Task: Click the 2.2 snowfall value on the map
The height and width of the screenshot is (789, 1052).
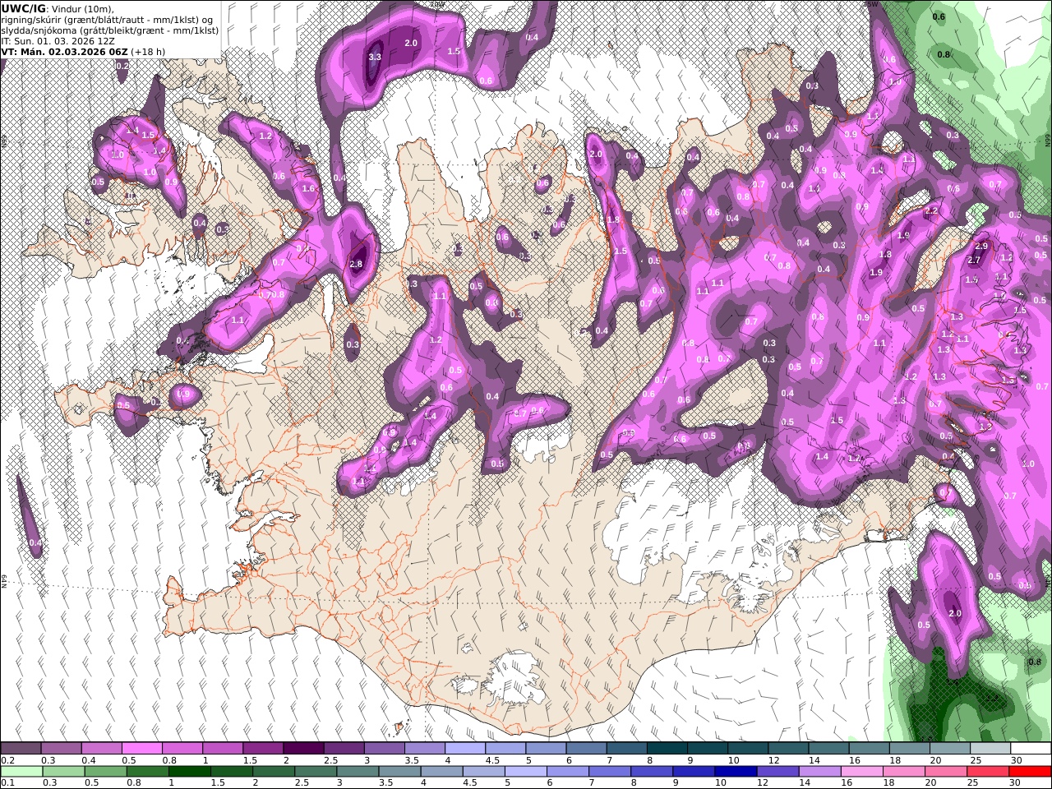Action: pos(931,211)
